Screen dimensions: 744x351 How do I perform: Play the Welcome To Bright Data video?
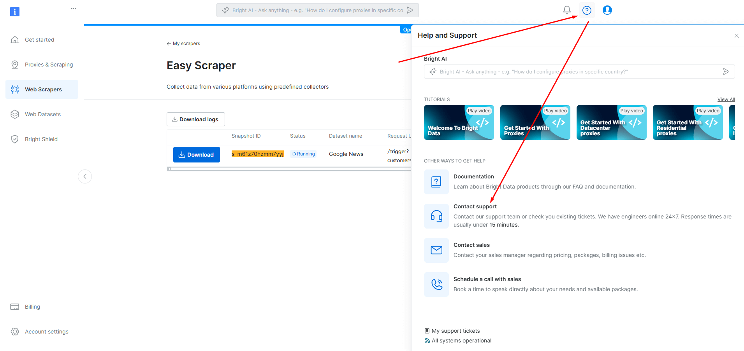pos(459,122)
